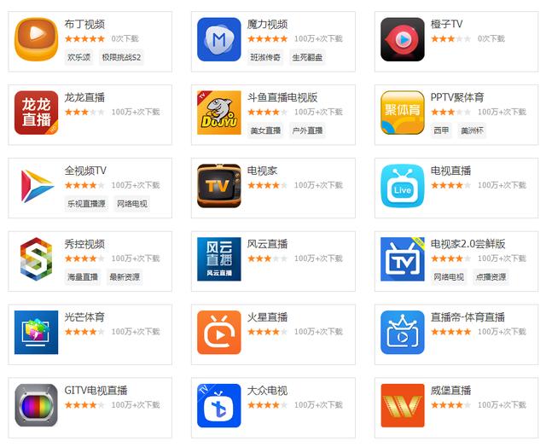This screenshot has height=447, width=546.
Task: Click the GITV电视直播 title link
Action: (96, 390)
